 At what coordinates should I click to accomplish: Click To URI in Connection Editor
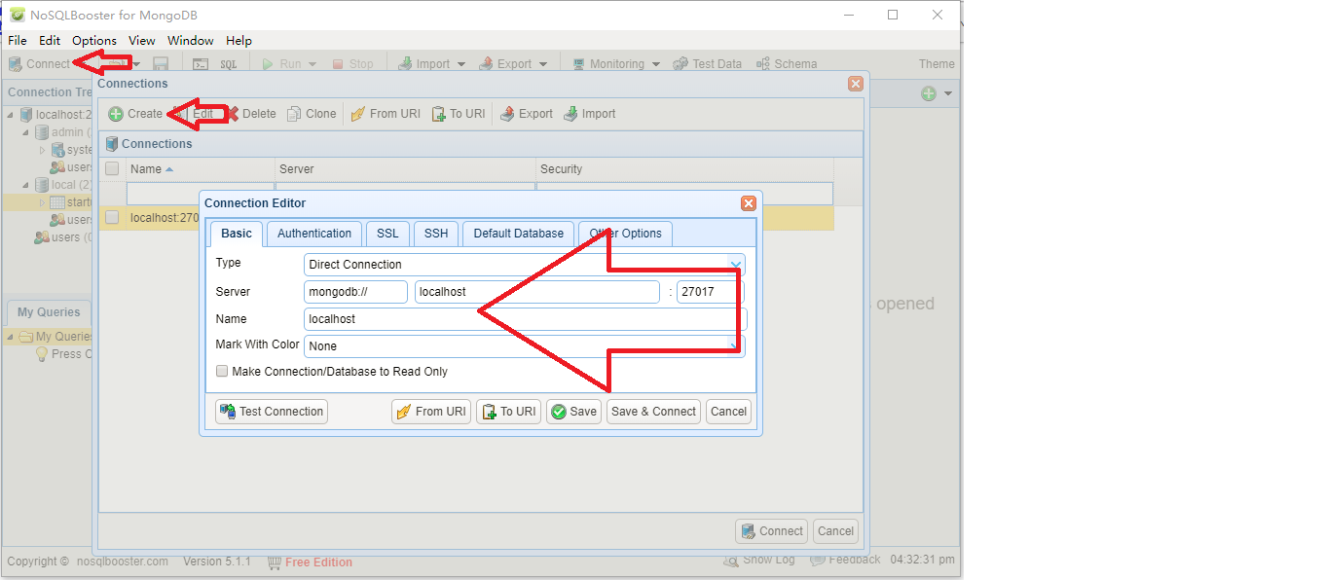[508, 412]
